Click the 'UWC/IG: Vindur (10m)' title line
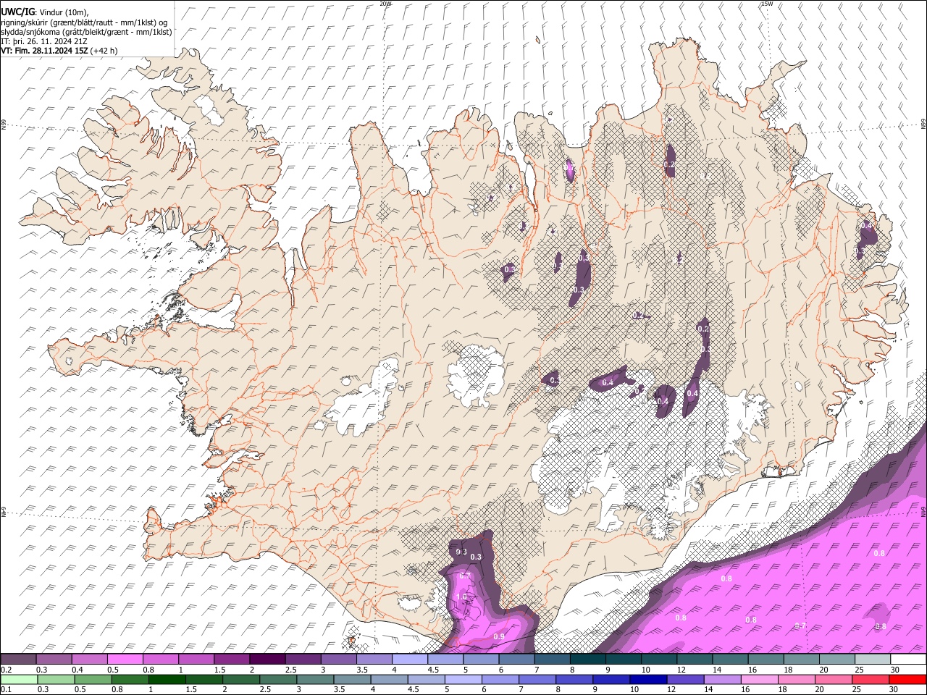This screenshot has height=695, width=927. 45,12
